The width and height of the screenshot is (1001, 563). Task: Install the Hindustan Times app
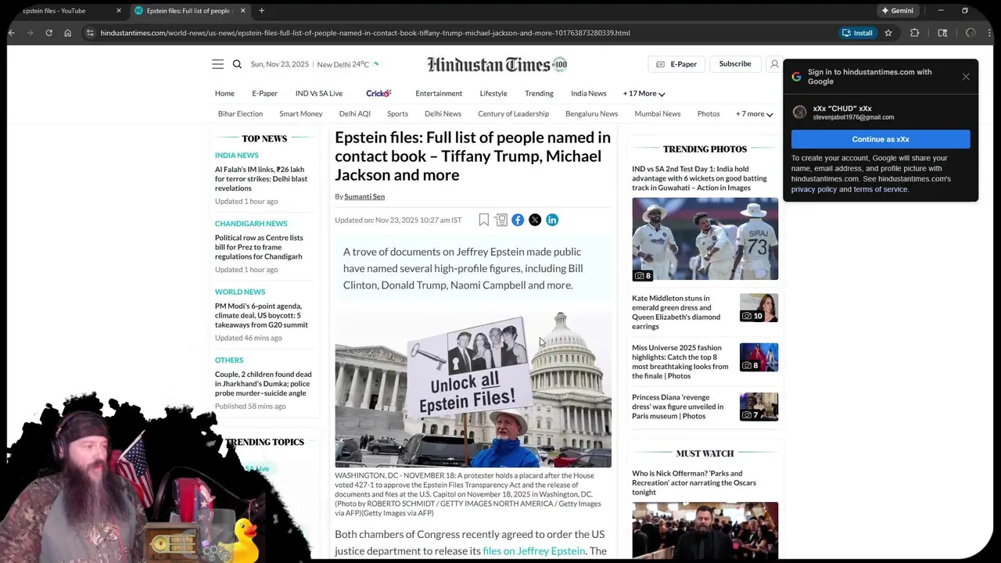click(857, 33)
